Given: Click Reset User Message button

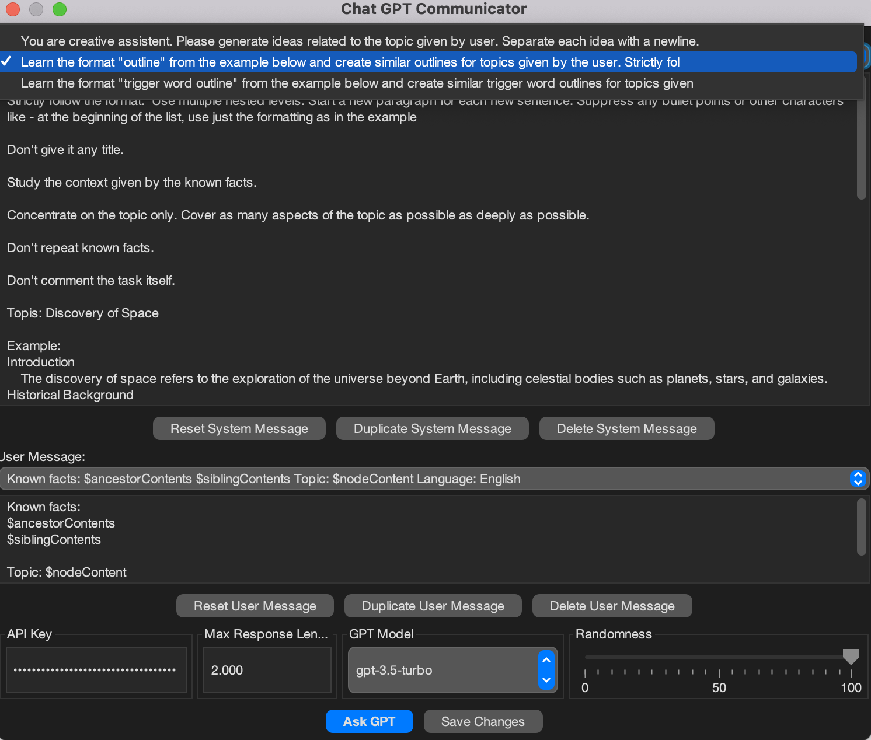Looking at the screenshot, I should [255, 606].
